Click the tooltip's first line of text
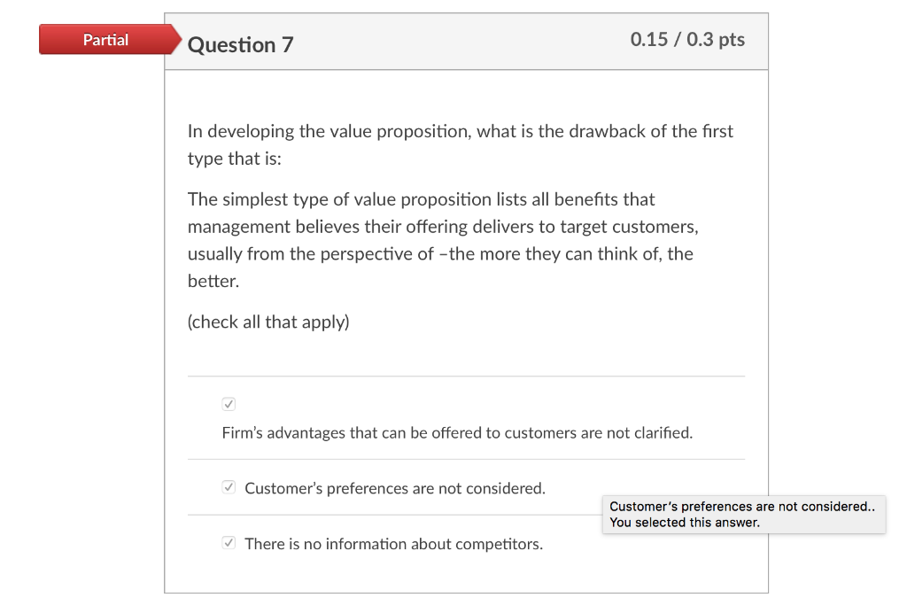Screen dimensions: 907x613 pos(744,507)
